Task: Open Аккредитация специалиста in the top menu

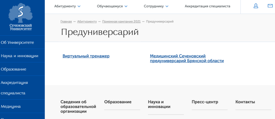Action: click(x=208, y=6)
